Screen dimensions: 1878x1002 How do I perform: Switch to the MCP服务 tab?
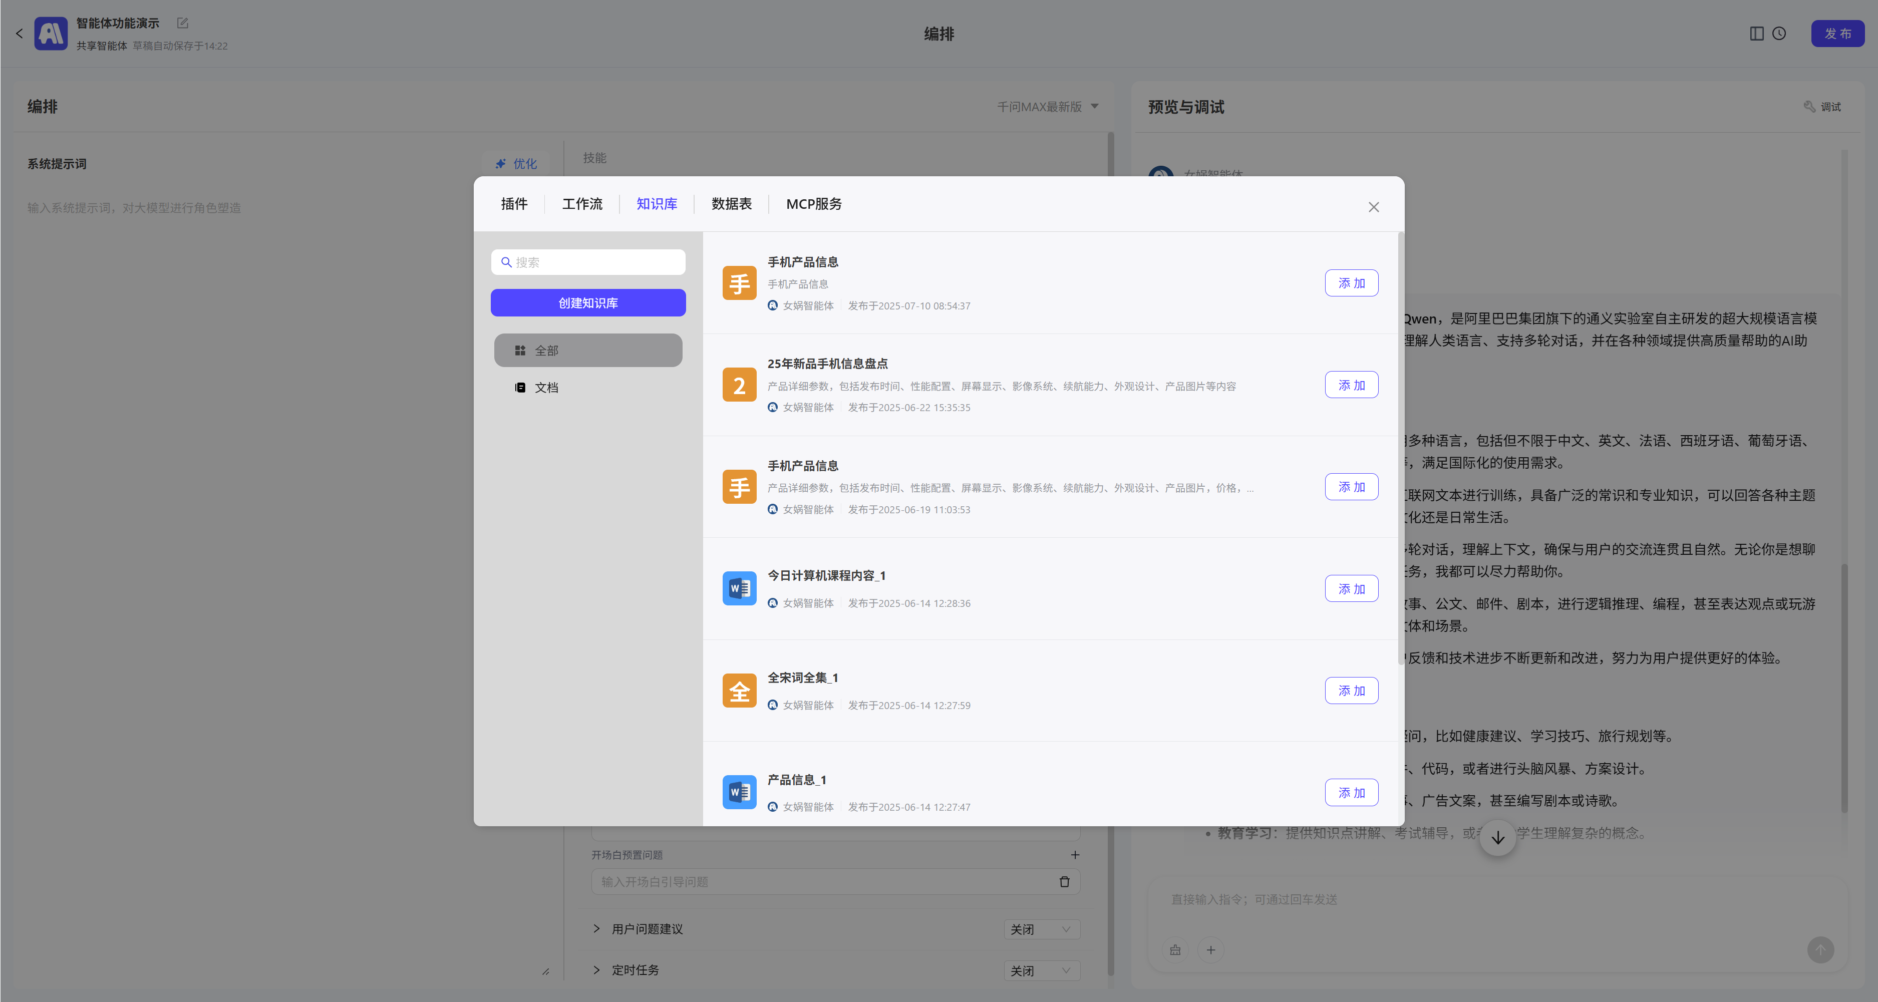tap(814, 204)
